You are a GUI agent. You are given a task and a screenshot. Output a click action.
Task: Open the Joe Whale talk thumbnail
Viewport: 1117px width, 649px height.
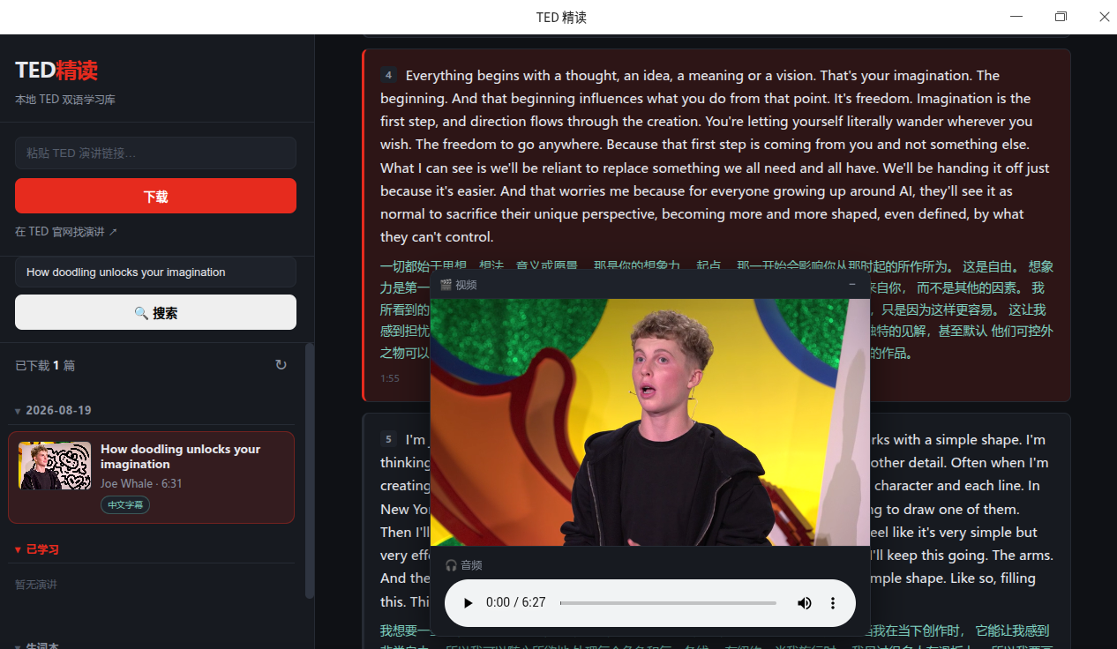point(55,466)
